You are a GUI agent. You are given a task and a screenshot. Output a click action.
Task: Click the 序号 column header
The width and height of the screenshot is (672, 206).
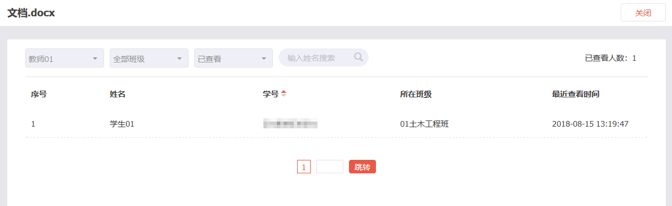point(39,94)
